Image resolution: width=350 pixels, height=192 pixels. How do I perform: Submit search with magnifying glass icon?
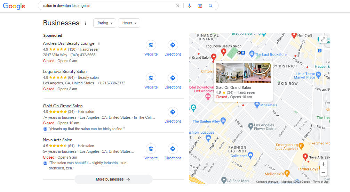[210, 6]
